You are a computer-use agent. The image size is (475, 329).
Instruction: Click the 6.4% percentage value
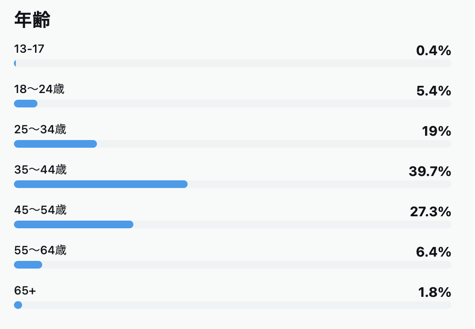click(x=433, y=252)
